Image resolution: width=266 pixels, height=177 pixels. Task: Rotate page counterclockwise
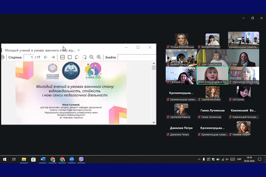click(x=77, y=57)
